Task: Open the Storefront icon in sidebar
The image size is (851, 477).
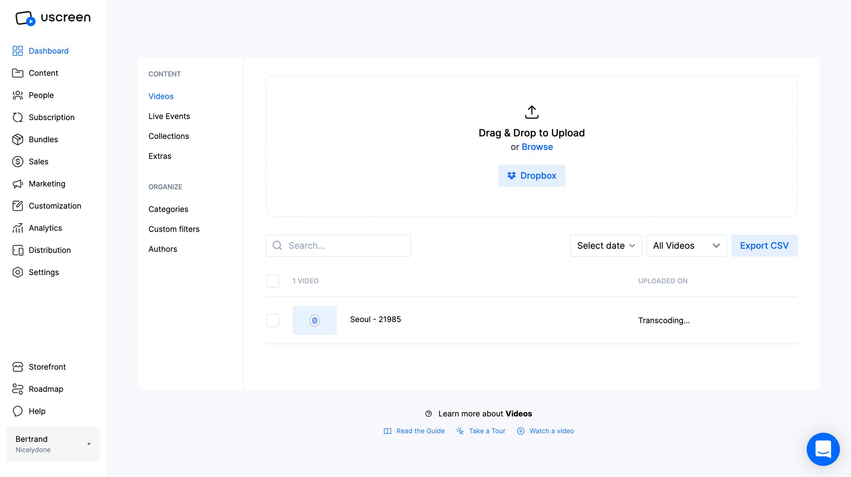Action: pos(18,367)
